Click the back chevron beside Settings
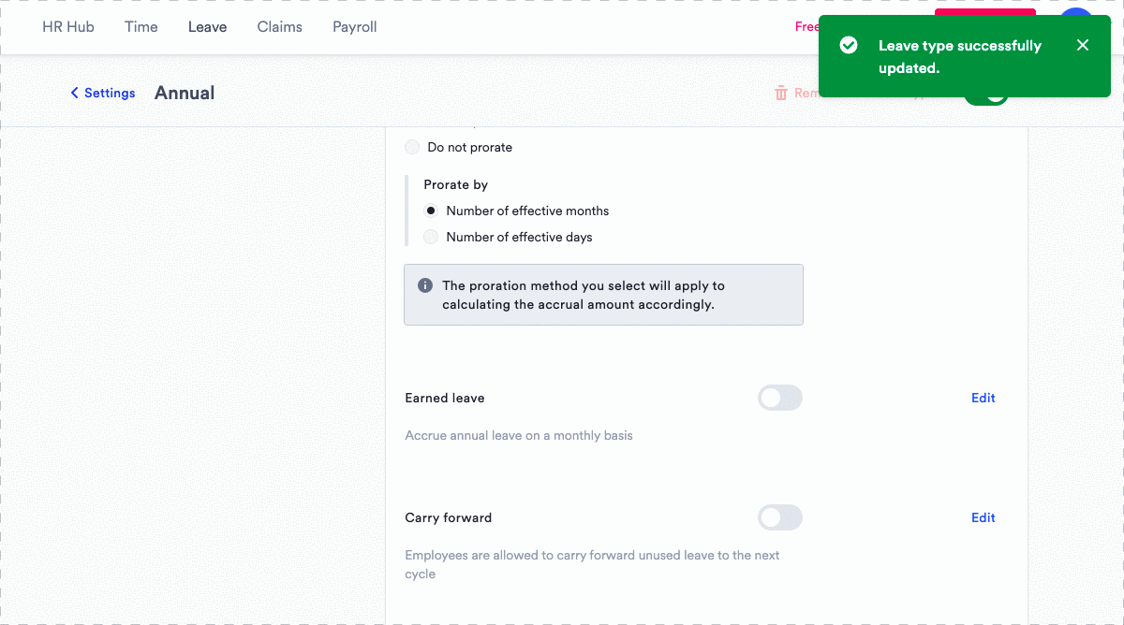This screenshot has width=1124, height=625. [x=74, y=93]
